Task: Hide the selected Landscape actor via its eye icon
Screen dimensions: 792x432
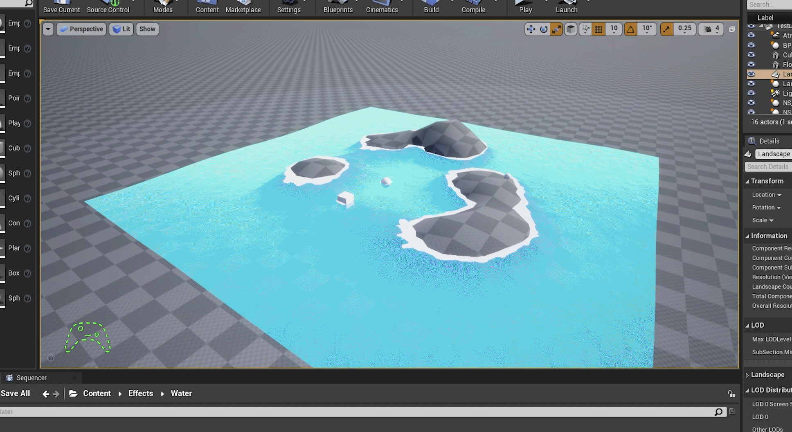Action: (751, 74)
